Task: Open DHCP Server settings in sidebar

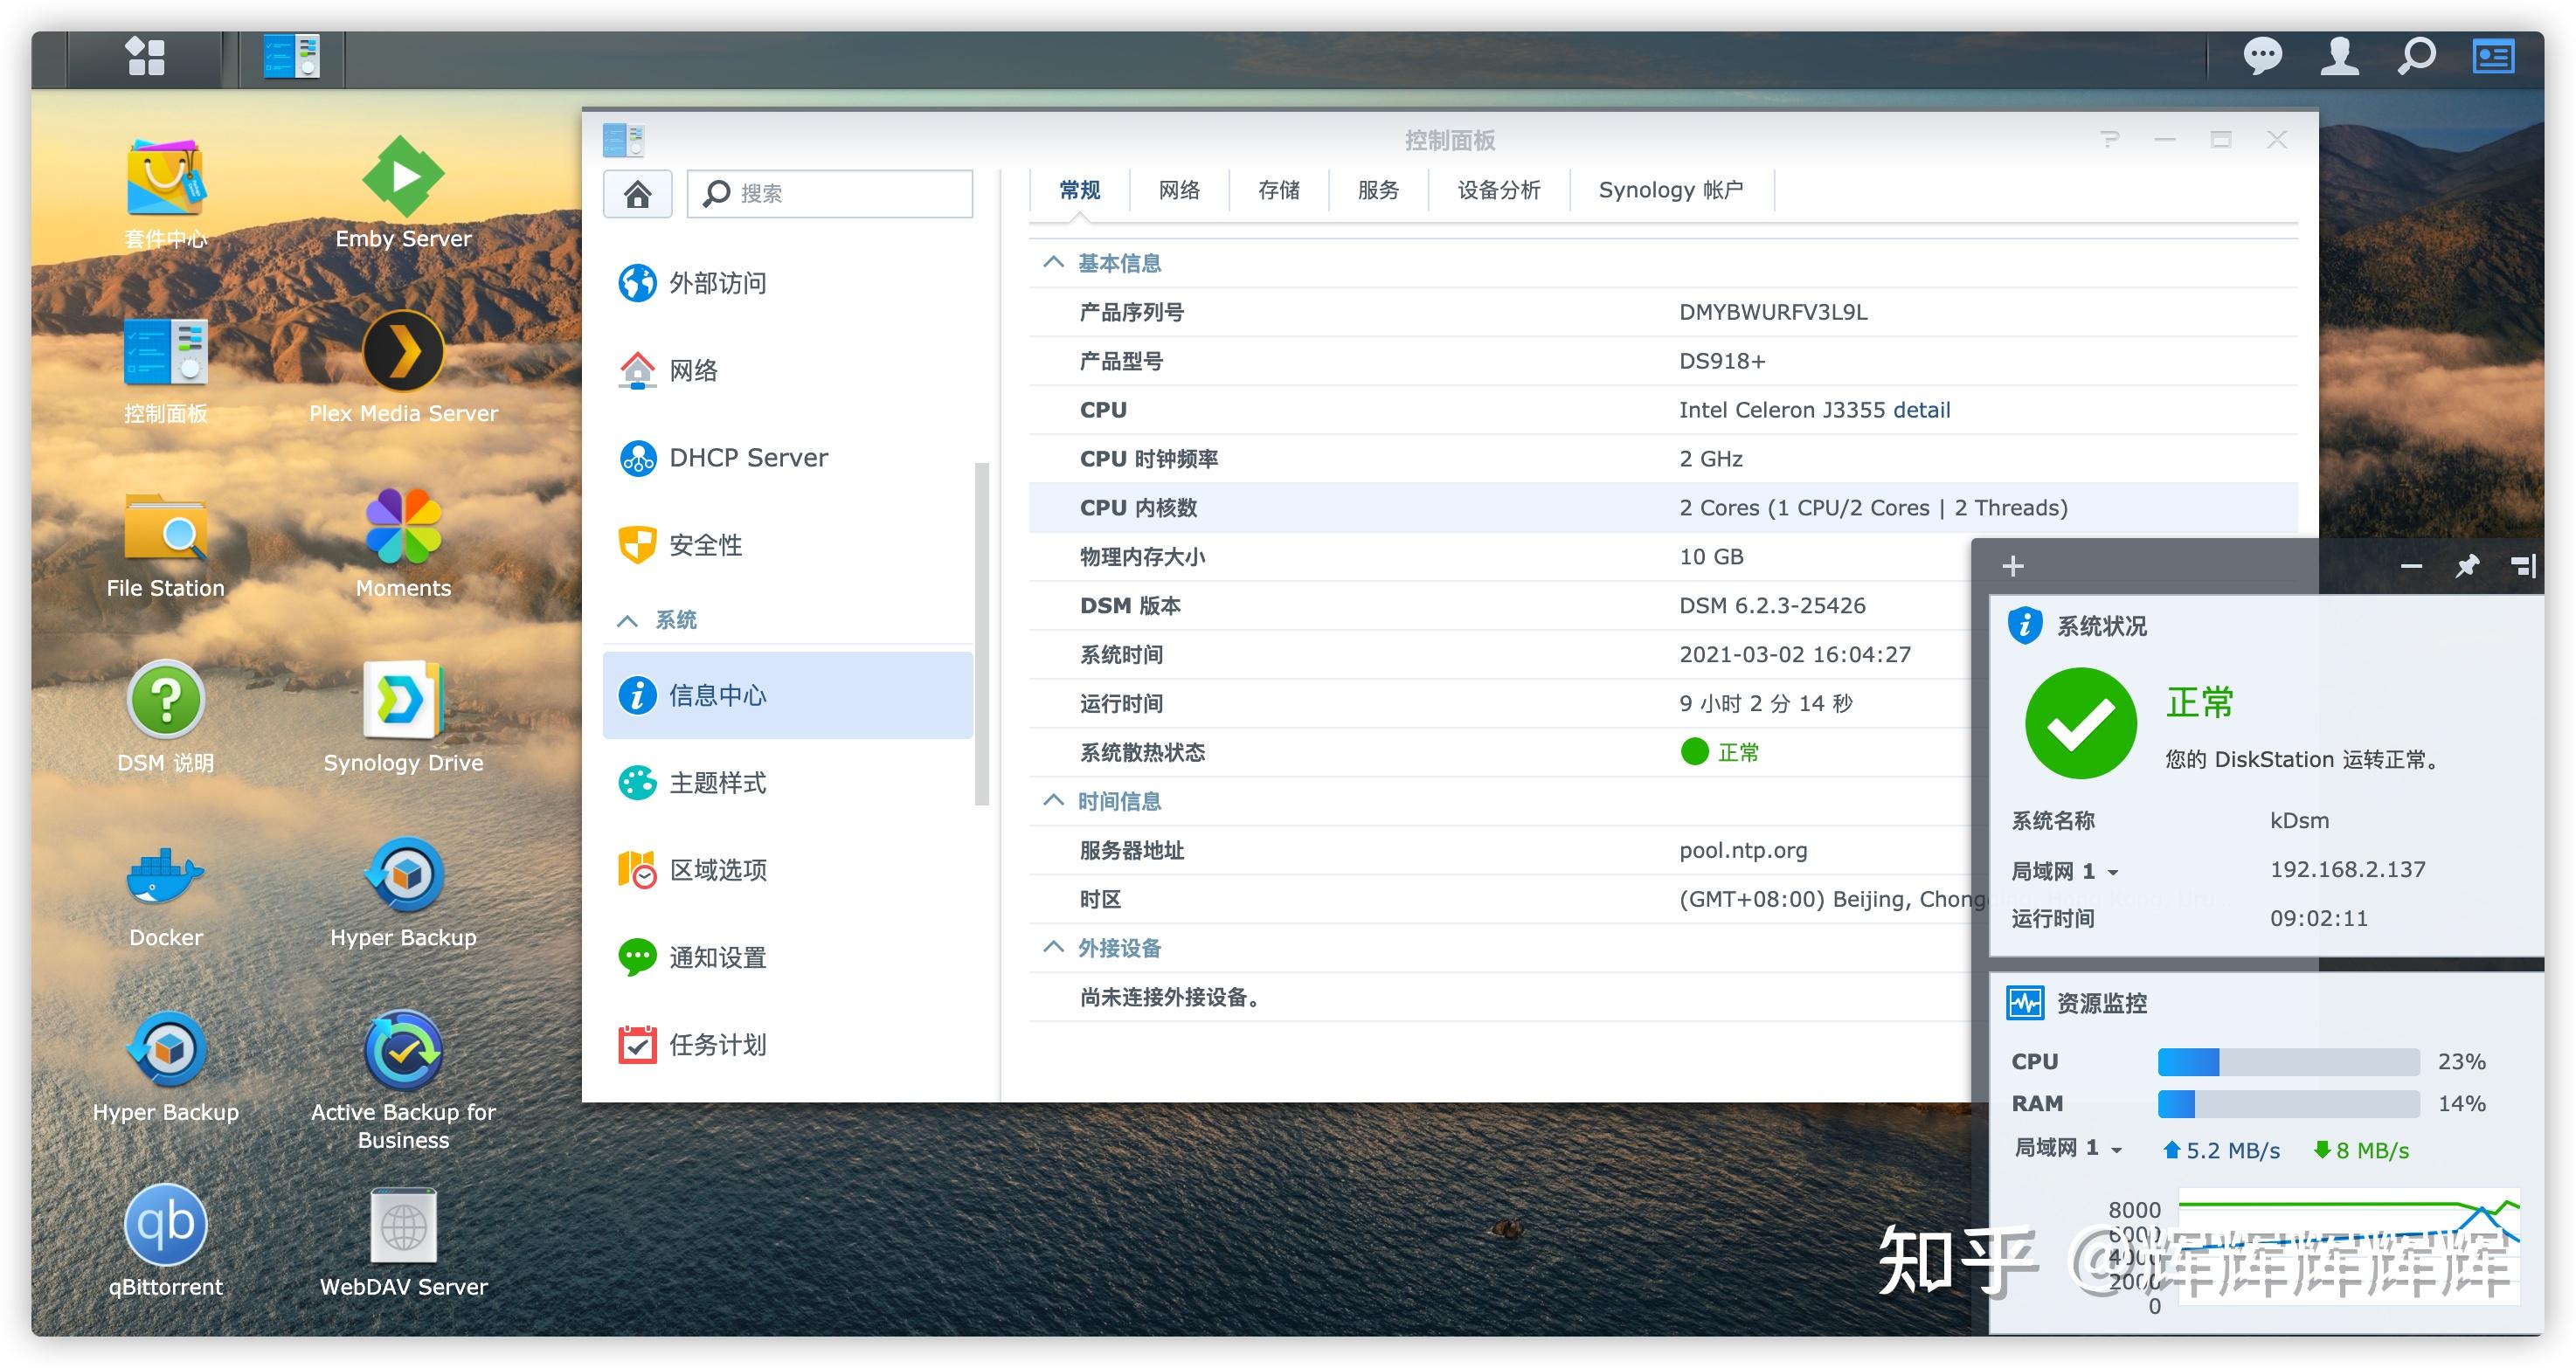Action: click(748, 457)
